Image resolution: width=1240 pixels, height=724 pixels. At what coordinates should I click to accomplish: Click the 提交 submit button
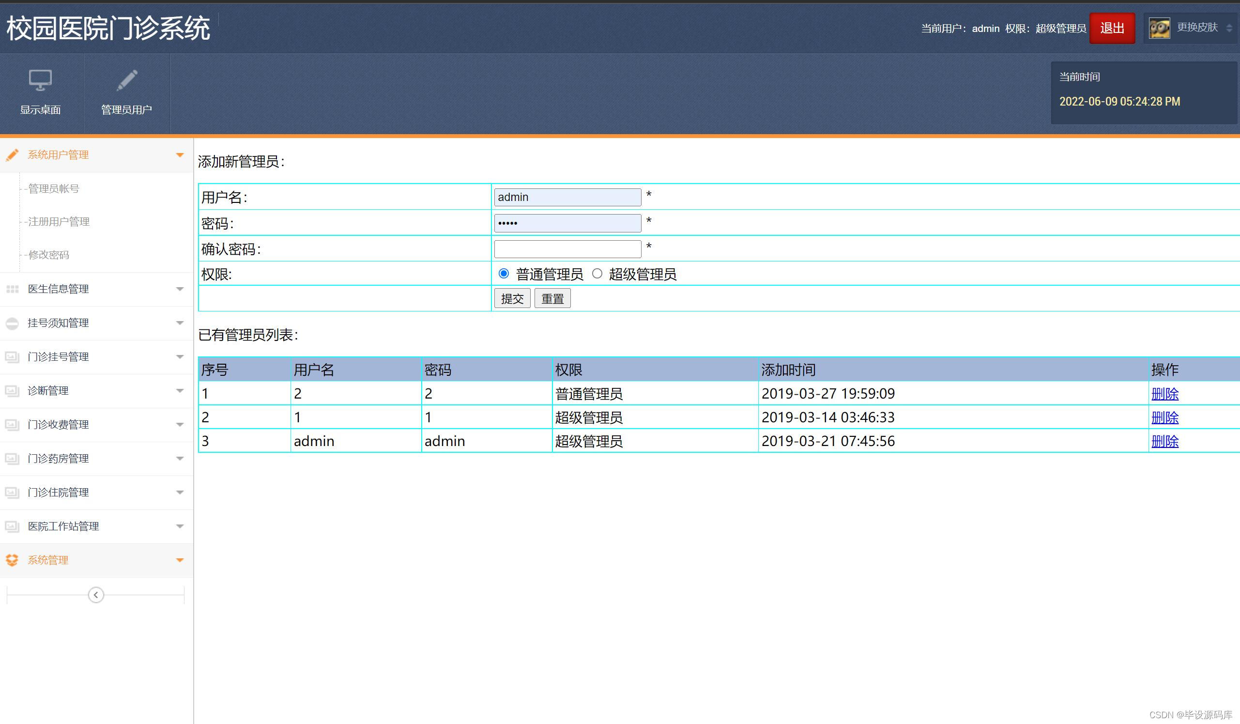tap(512, 298)
